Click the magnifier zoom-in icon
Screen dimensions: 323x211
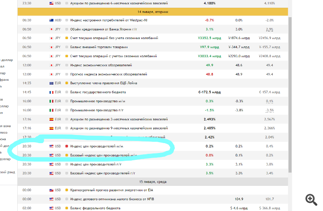click(311, 200)
